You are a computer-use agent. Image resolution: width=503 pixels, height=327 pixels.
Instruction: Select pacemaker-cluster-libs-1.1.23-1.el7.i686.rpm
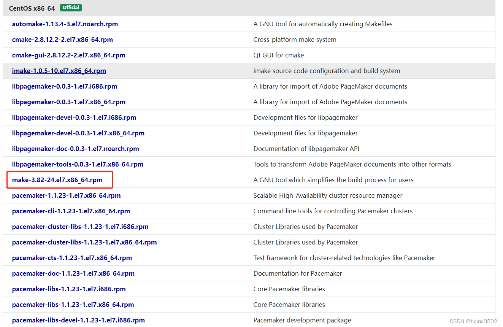80,227
